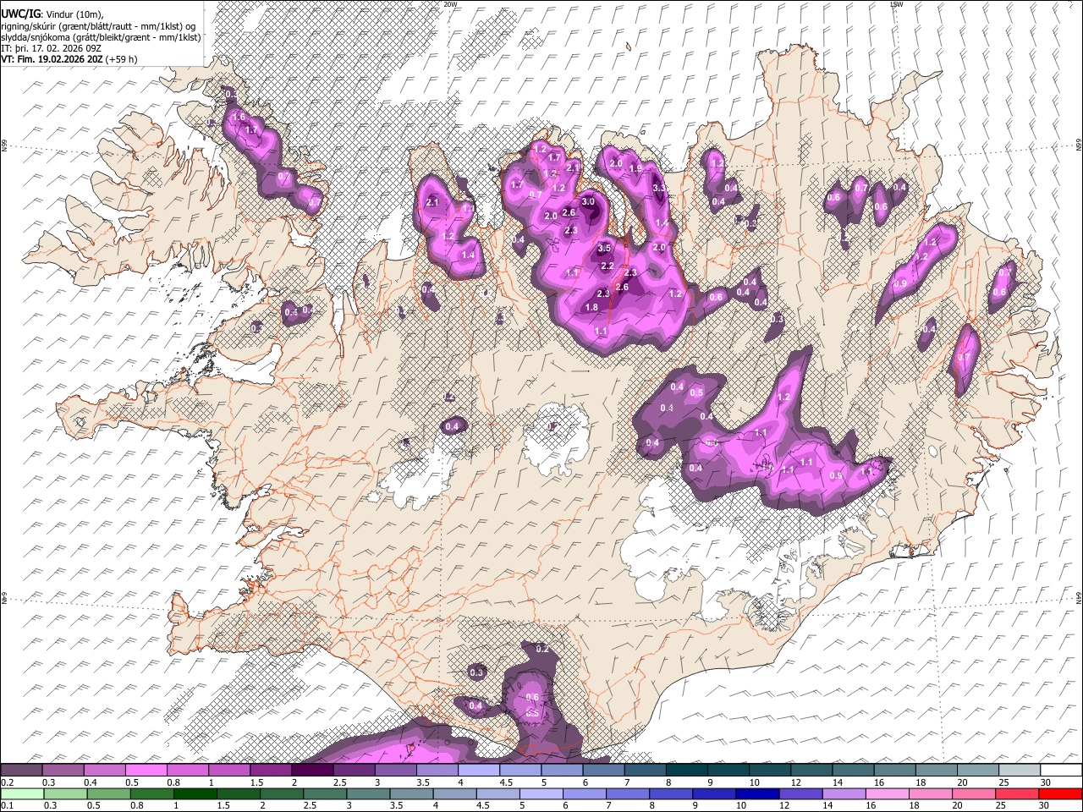Select the dark teal 8 to 9 legend swatch
Image resolution: width=1083 pixels, height=812 pixels.
click(687, 771)
